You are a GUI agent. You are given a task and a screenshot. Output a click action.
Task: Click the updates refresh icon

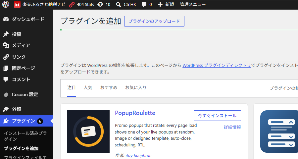pos(100,5)
